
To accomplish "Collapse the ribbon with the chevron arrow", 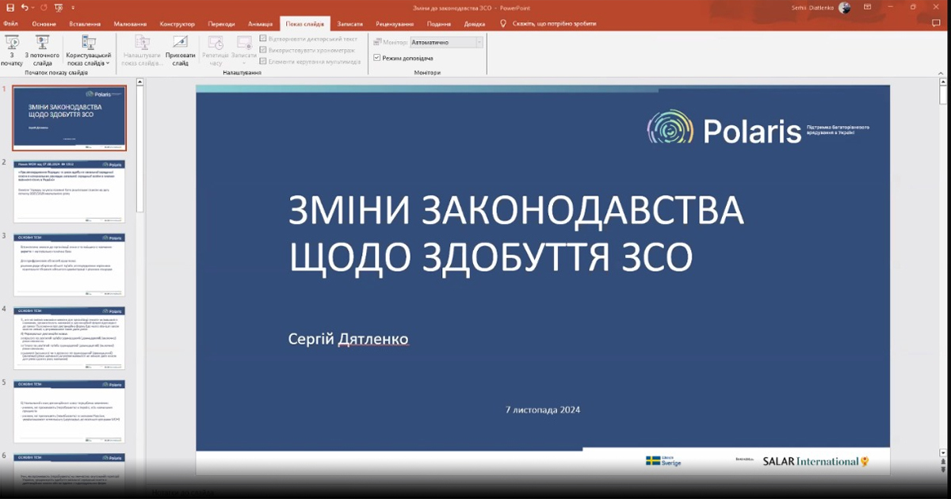I will coord(941,72).
